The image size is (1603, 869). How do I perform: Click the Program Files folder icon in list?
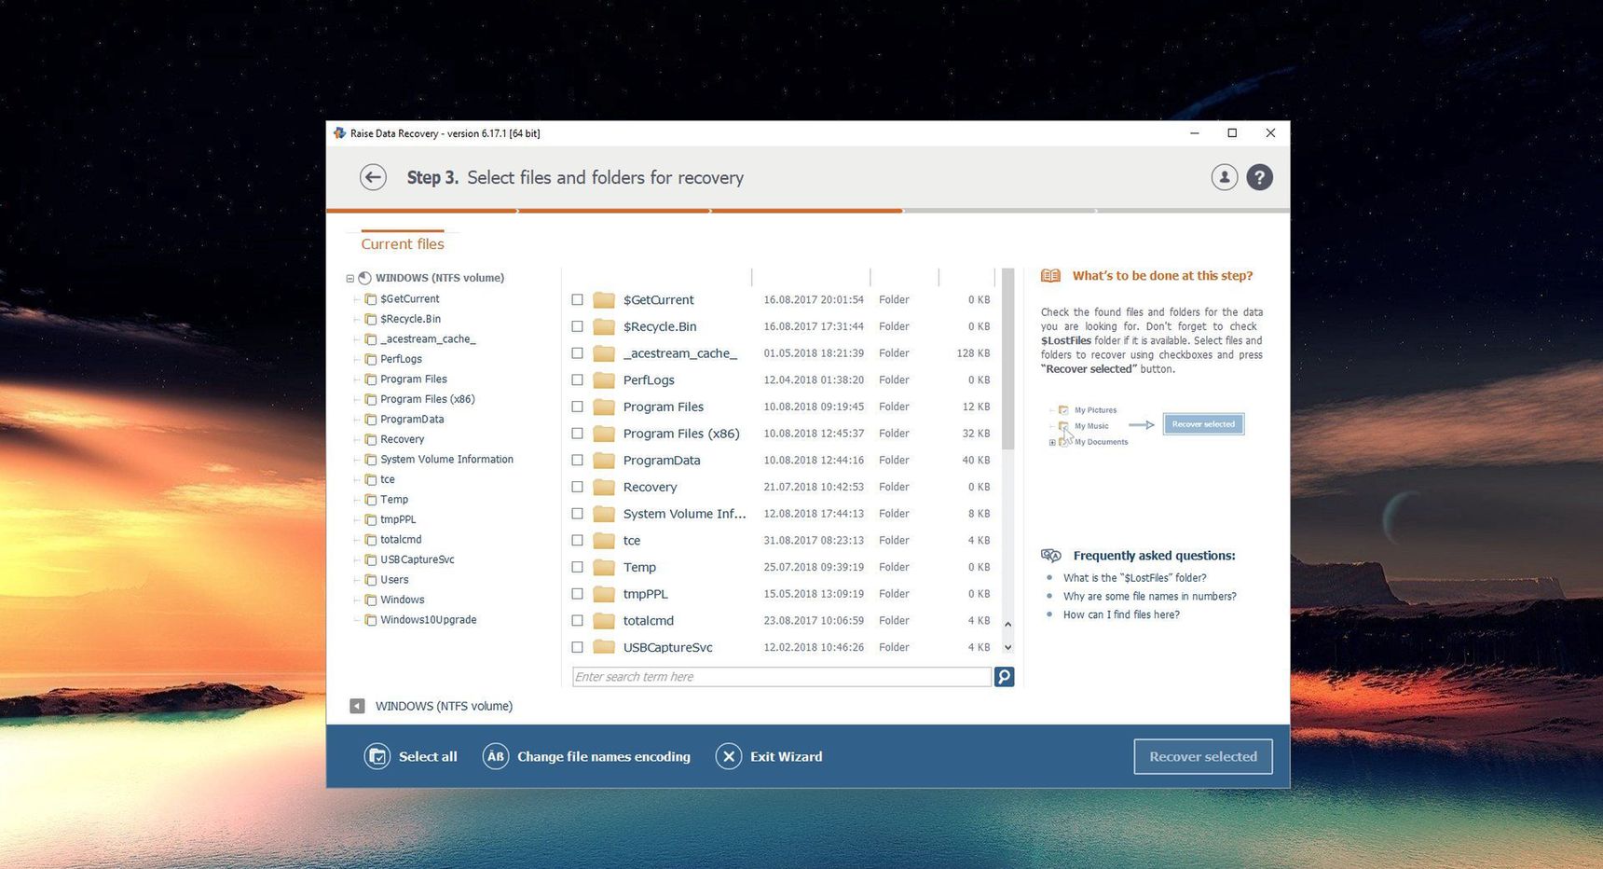[x=604, y=407]
